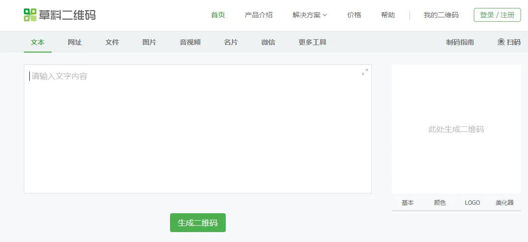Go to 首页 in top navigation
Viewport: 528px width, 242px height.
[218, 15]
